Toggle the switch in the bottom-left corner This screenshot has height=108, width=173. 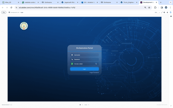11,105
